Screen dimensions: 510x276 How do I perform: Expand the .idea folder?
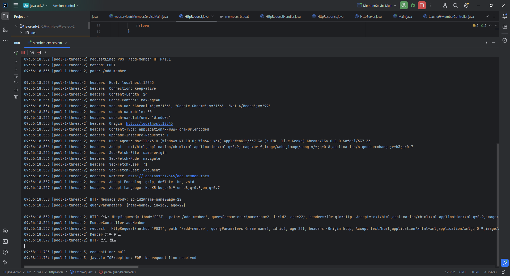[21, 33]
